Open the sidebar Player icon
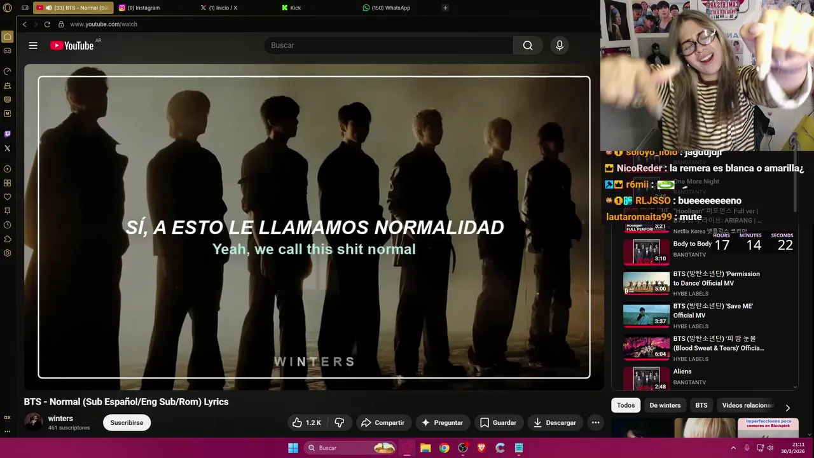 click(8, 169)
